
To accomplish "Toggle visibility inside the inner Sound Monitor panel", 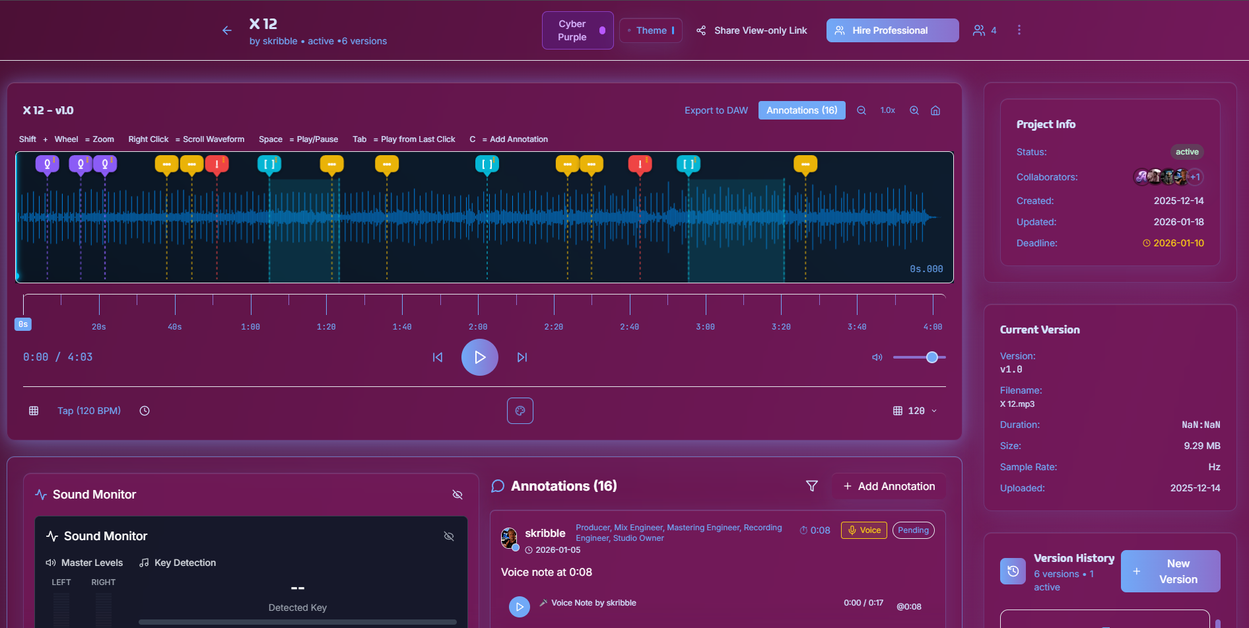I will pos(450,536).
